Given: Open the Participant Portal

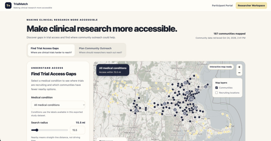Looking at the screenshot, I should [222, 5].
